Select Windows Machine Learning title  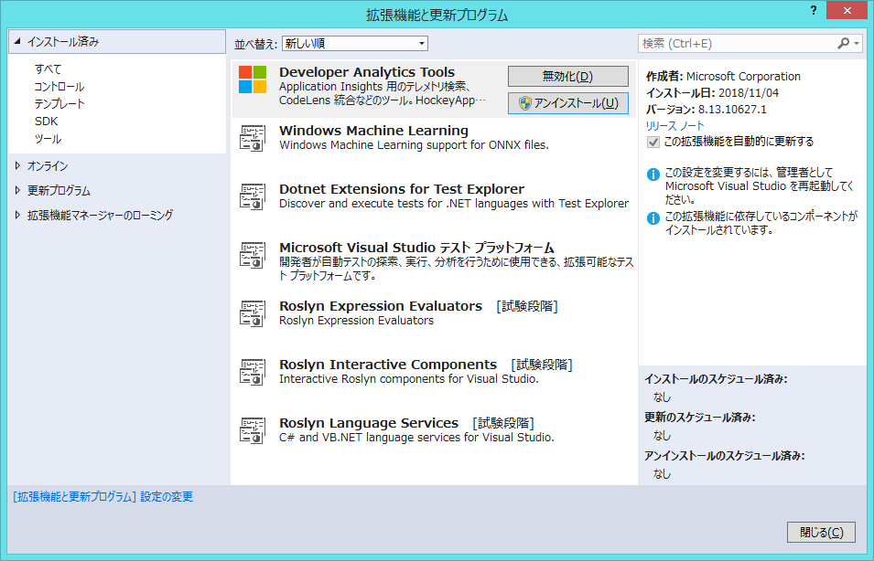click(x=373, y=131)
